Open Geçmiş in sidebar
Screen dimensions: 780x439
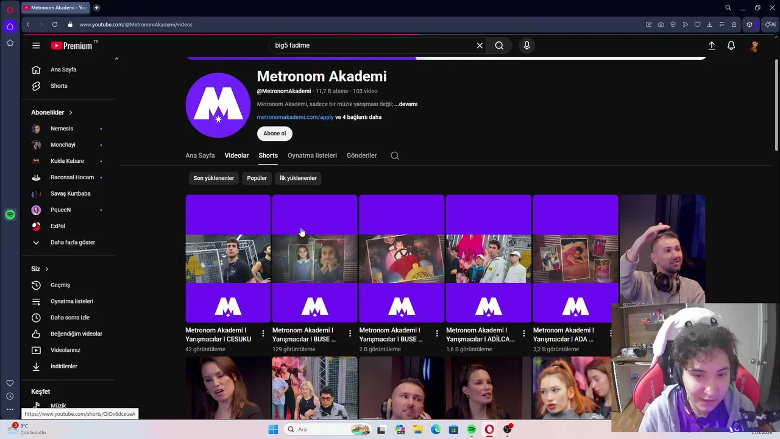coord(60,285)
